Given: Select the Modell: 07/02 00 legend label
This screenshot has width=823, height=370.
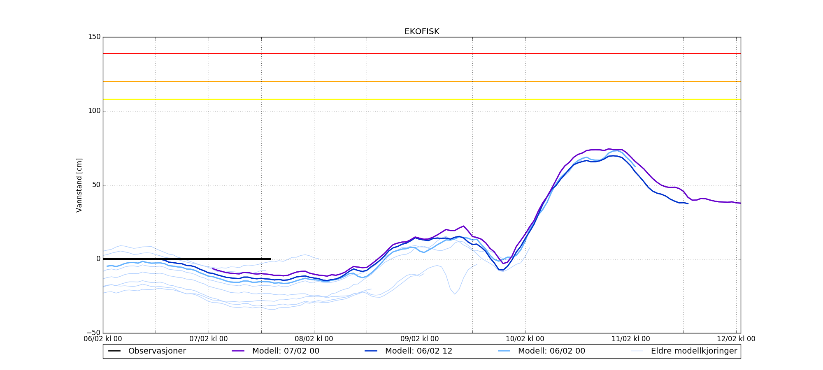Looking at the screenshot, I should (286, 351).
